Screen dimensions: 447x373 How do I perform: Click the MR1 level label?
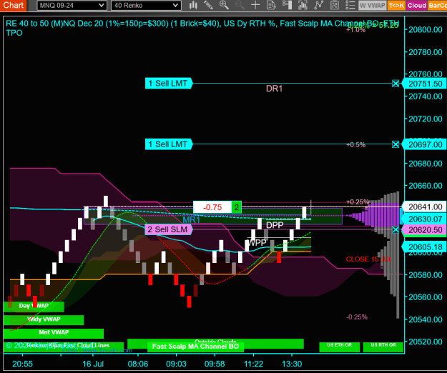tap(191, 220)
